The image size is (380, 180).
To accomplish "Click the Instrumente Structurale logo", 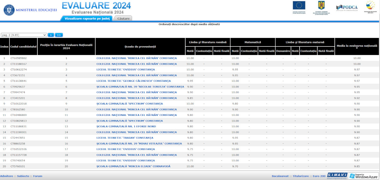I will coord(370,5).
